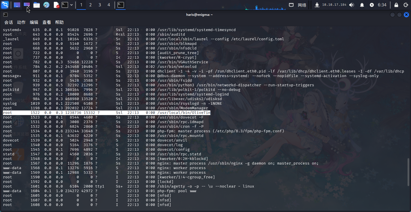Click the terminal window title bar icon
The image size is (411, 212).
[5, 15]
